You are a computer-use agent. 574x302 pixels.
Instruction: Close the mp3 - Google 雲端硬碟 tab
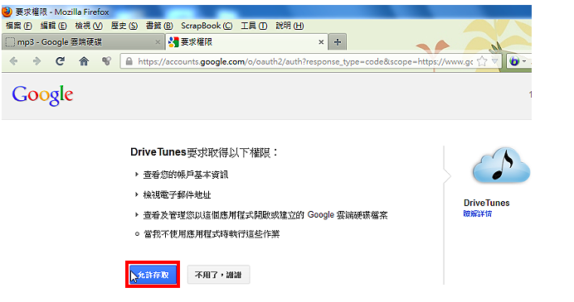point(158,42)
